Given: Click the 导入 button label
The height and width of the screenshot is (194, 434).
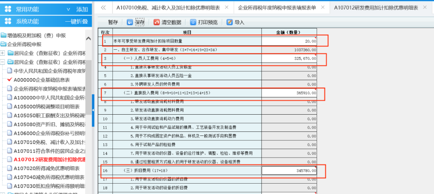Looking at the screenshot, I should click(240, 22).
